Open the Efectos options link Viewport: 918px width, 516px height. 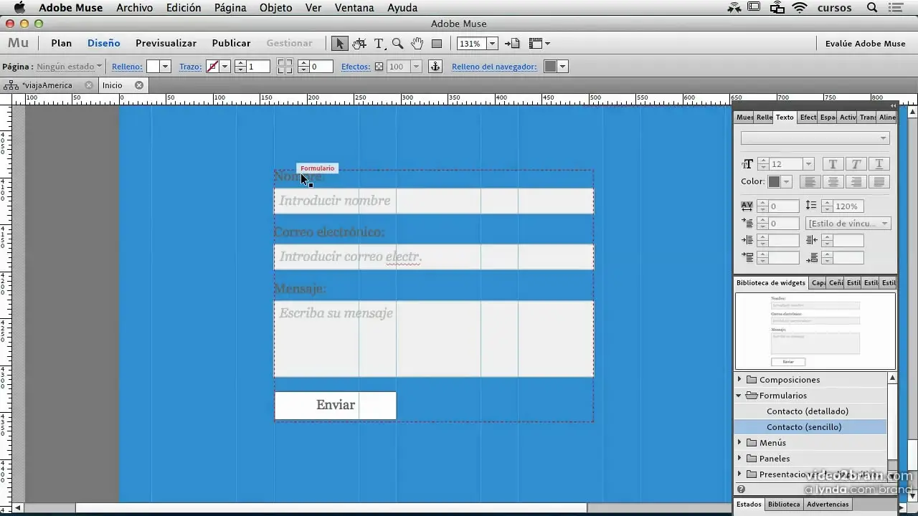pos(356,67)
